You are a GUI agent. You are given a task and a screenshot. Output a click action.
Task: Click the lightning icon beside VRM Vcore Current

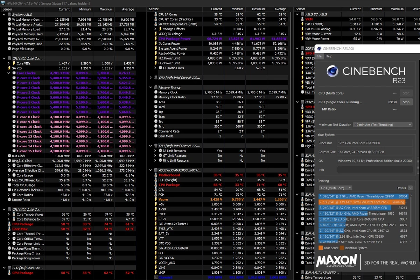coord(302,34)
